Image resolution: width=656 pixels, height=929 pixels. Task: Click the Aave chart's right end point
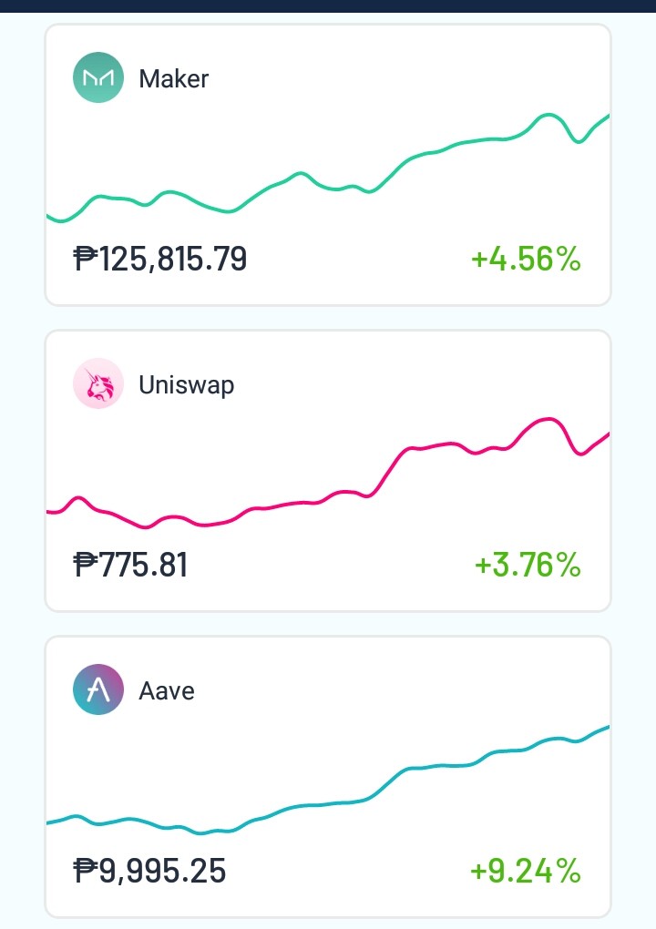pos(608,727)
